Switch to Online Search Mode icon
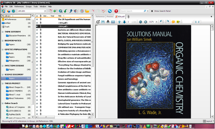 tap(13, 11)
